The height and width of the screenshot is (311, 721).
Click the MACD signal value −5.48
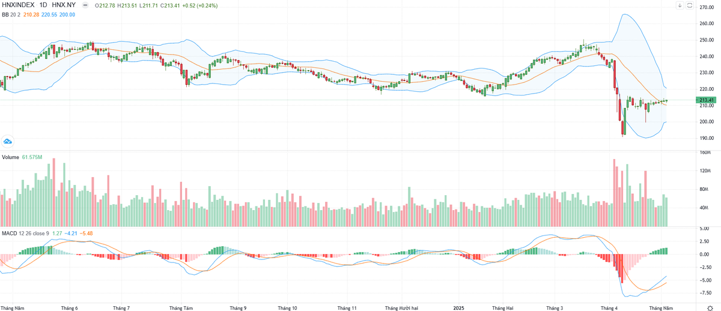tap(87, 233)
